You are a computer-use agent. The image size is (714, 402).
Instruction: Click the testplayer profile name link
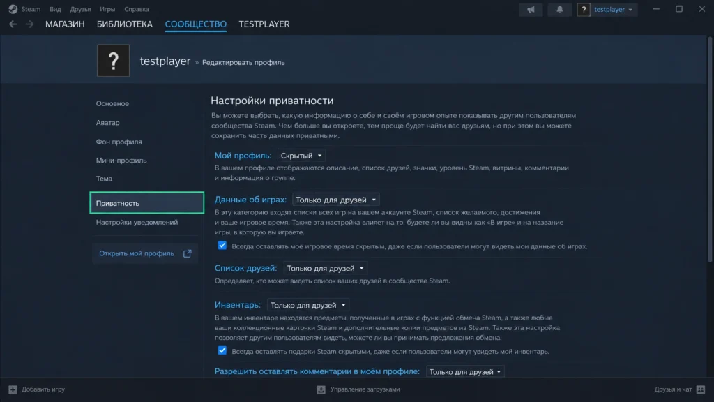coord(165,61)
